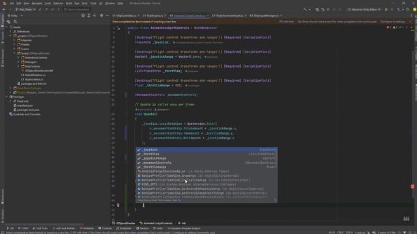The height and width of the screenshot is (234, 417).
Task: Collapse the Packages tree node
Action: pos(7,97)
